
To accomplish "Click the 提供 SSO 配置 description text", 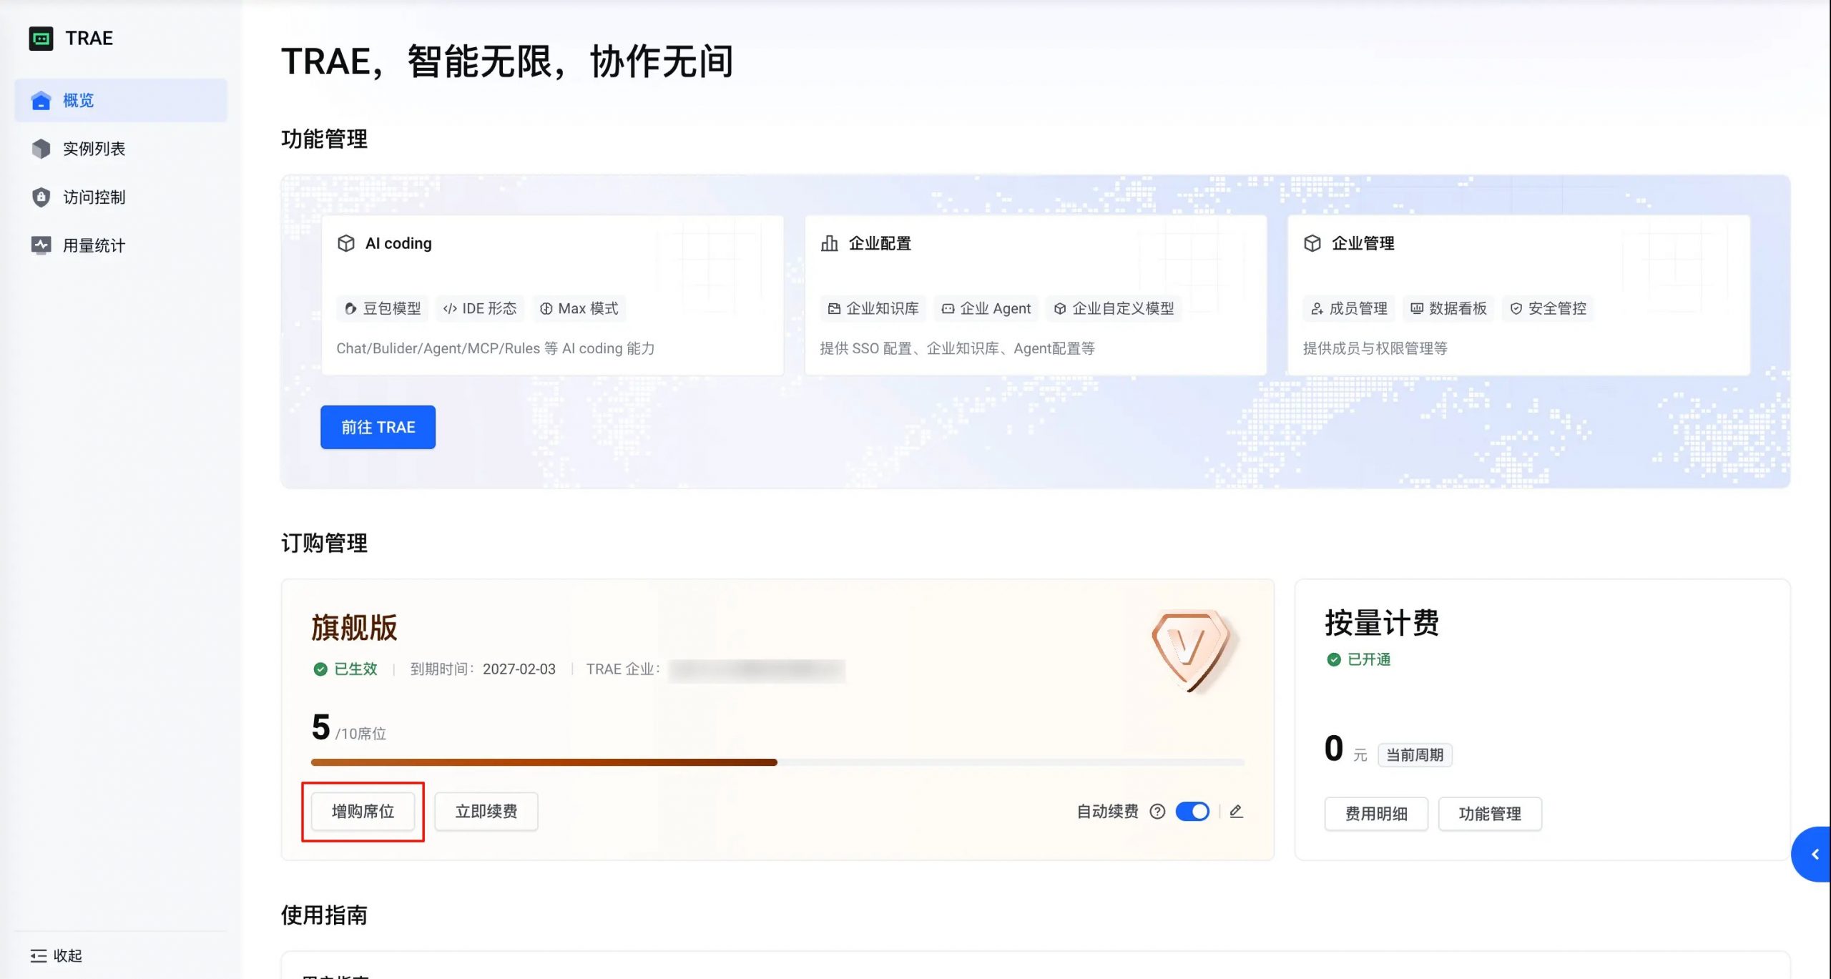I will tap(957, 348).
